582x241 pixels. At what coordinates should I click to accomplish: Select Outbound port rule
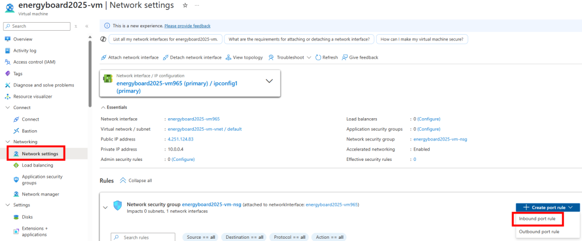(539, 232)
